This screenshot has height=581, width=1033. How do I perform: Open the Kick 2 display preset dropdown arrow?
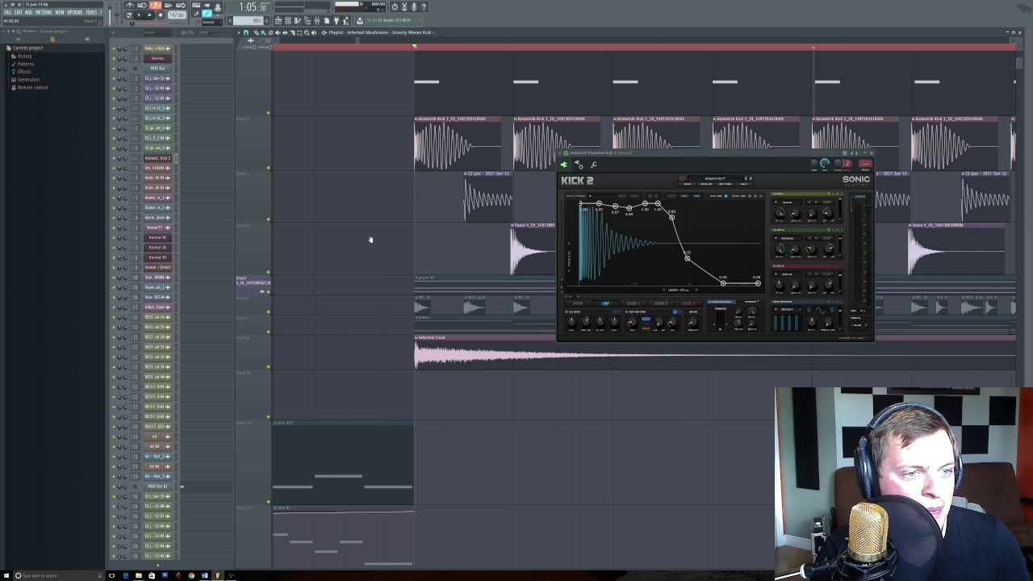coord(590,196)
